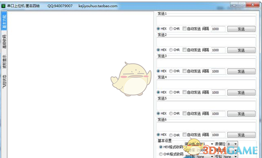Click the 发送 button for 发送4

pos(241,92)
